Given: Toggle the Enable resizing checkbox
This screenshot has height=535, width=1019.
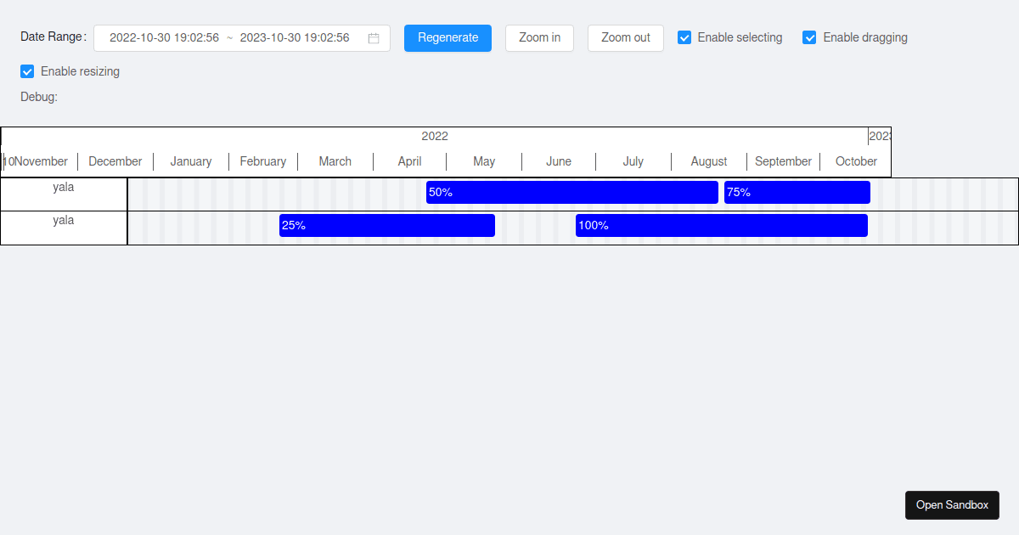Looking at the screenshot, I should (26, 71).
